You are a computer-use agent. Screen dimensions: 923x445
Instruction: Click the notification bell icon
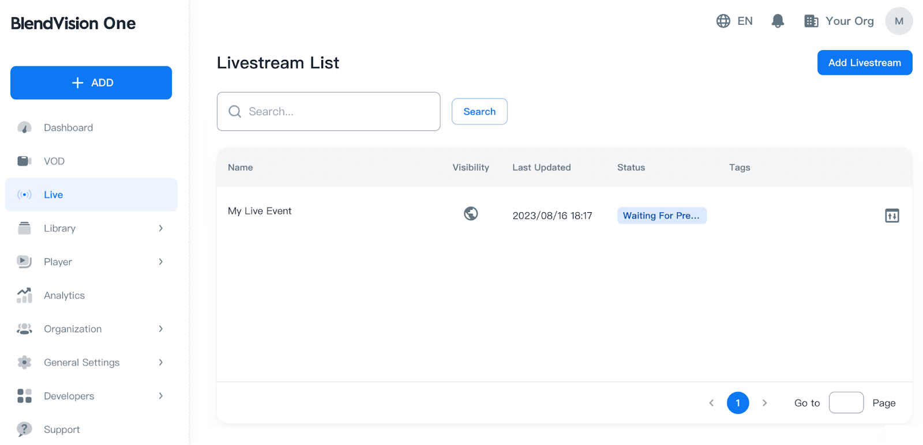point(778,21)
